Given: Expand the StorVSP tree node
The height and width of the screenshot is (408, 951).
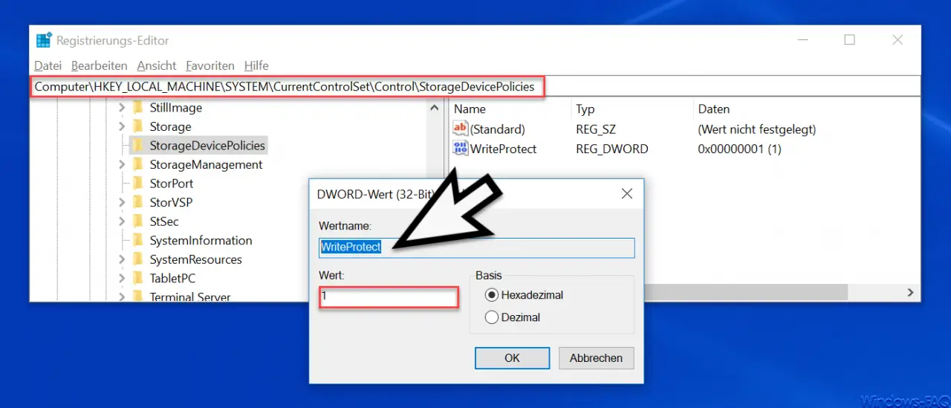Looking at the screenshot, I should (122, 202).
